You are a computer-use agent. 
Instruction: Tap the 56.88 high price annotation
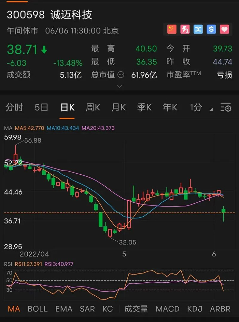[33, 140]
